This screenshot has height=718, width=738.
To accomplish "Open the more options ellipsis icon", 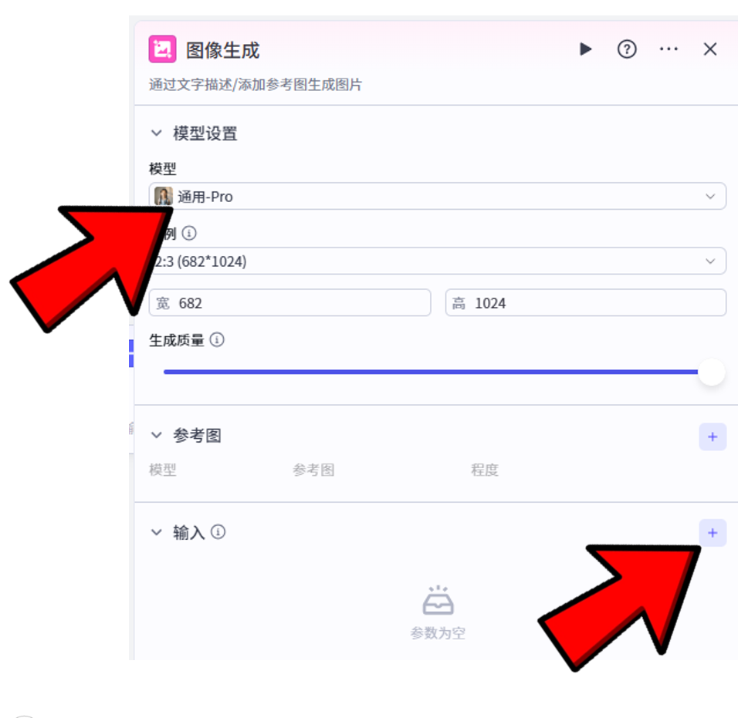I will pyautogui.click(x=669, y=49).
